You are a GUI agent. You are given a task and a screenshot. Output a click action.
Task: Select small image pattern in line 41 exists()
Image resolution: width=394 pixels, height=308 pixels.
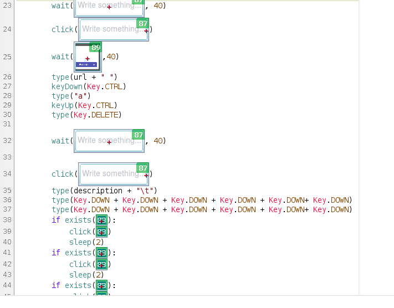pyautogui.click(x=101, y=253)
